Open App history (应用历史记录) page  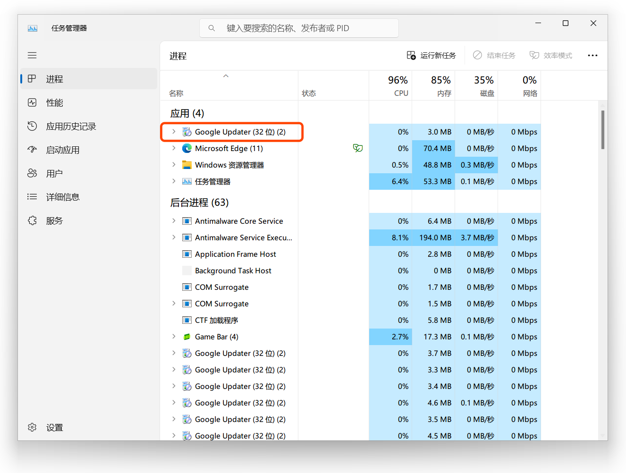[x=89, y=126]
